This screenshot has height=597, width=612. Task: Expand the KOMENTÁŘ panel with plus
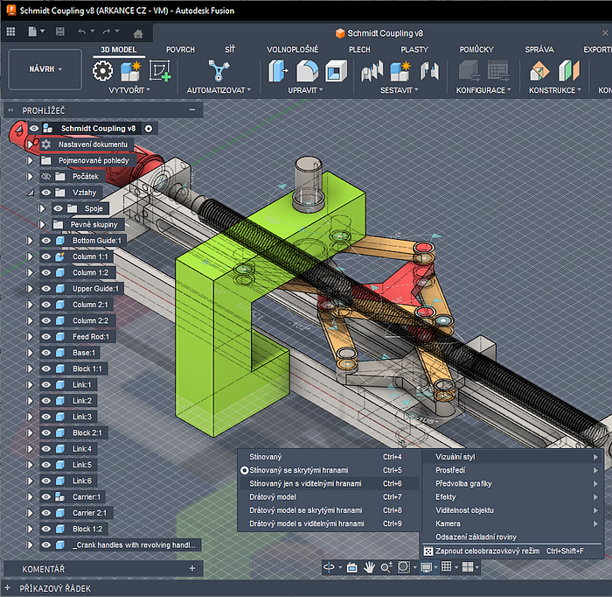pyautogui.click(x=192, y=569)
